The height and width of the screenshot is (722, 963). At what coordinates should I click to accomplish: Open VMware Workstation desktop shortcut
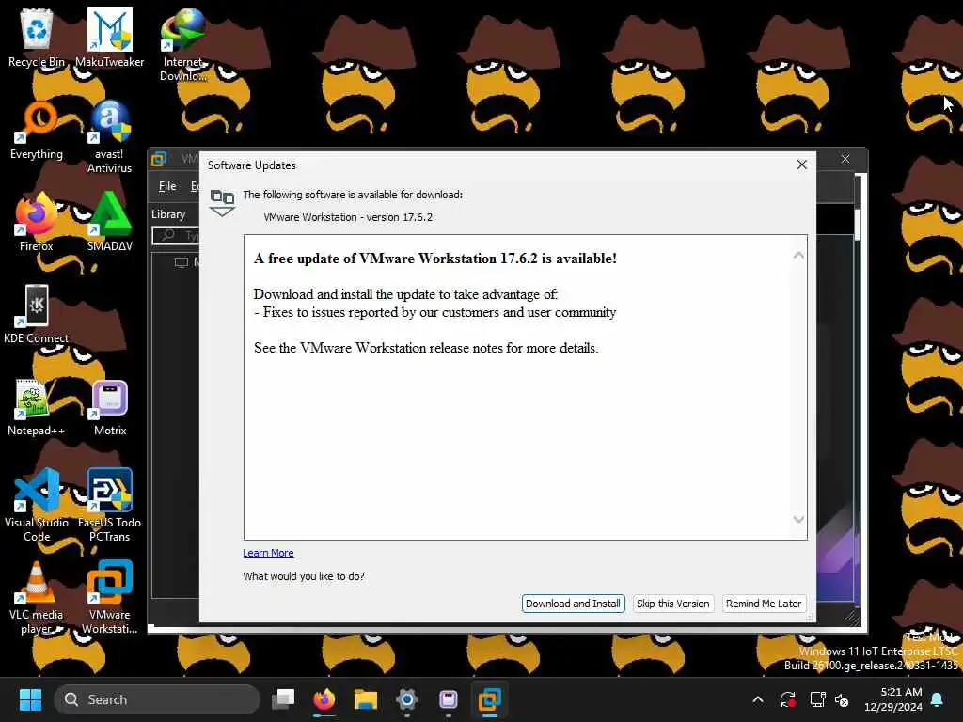click(x=109, y=597)
